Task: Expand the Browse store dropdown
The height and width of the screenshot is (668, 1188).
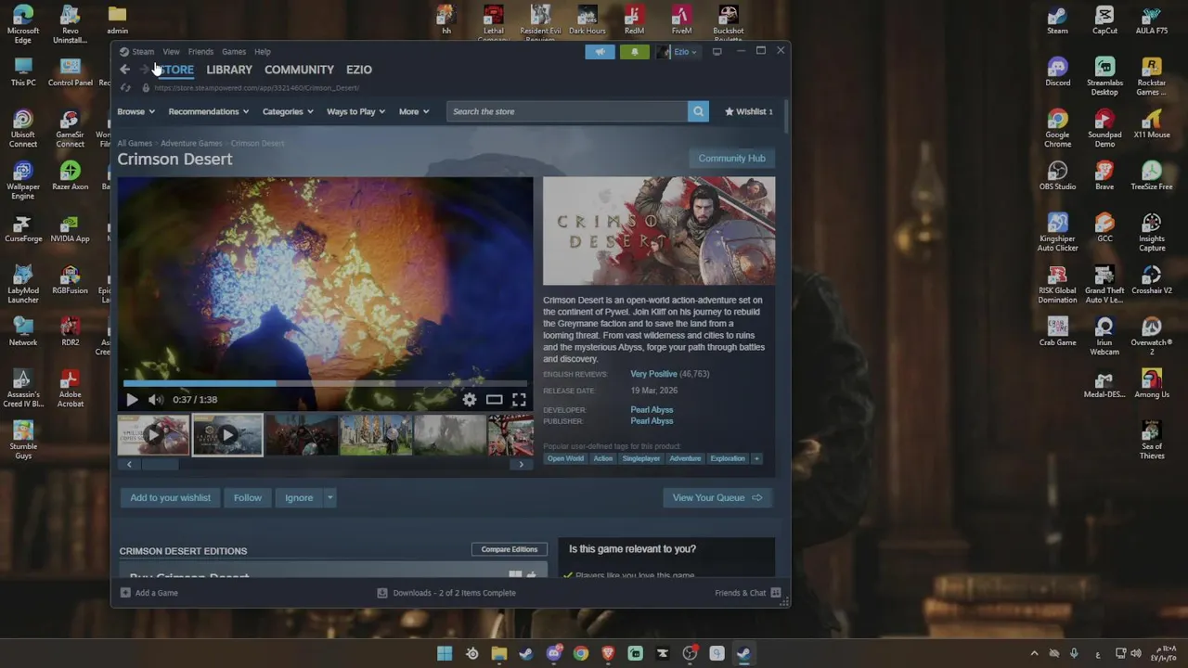Action: (136, 111)
